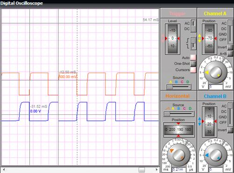Enable the A+B sum button

(230, 53)
